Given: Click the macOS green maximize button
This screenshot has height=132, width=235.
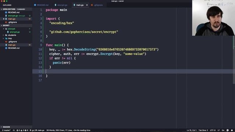Looking at the screenshot, I should click(x=7, y=1).
